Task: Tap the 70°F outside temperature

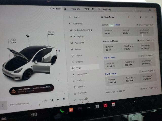Action: [x=87, y=9]
